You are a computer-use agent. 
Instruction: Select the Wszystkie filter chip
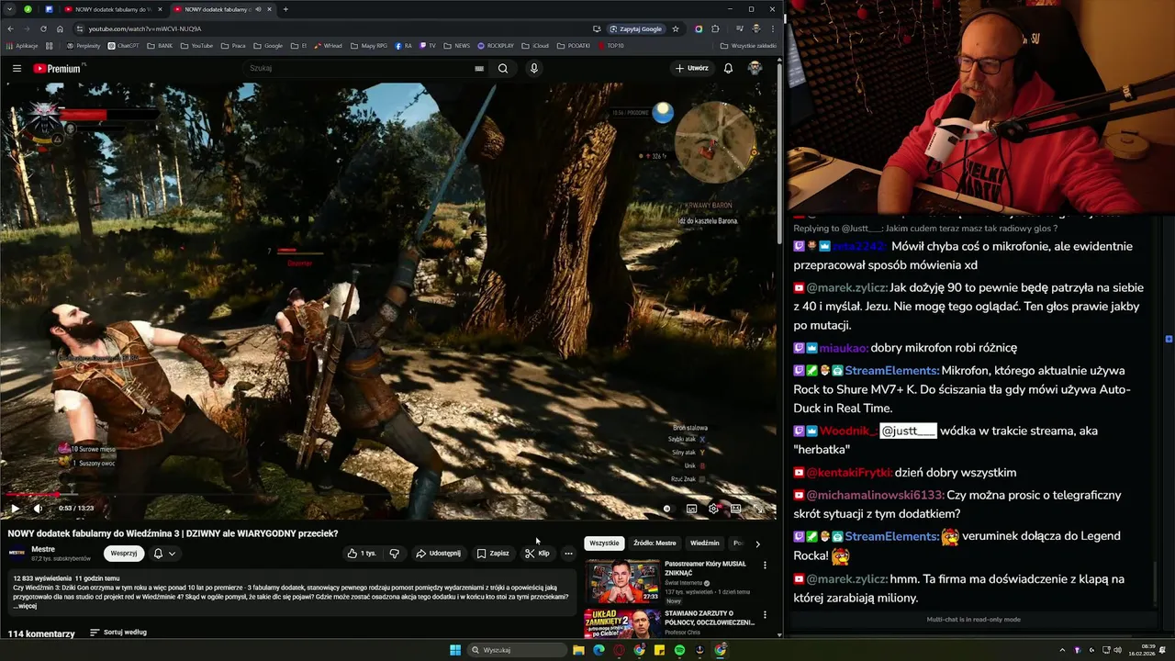604,543
